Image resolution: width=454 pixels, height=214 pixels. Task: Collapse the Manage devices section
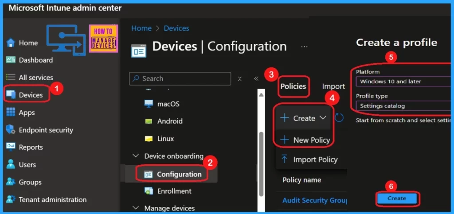[x=135, y=208]
